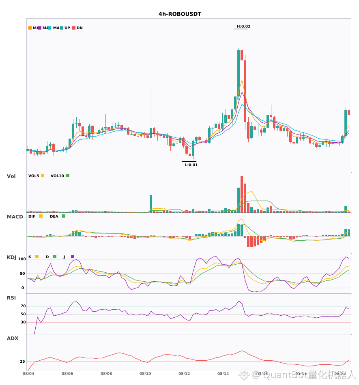Click the 08/08 date label
Image resolution: width=359 pixels, height=385 pixels.
coord(106,374)
